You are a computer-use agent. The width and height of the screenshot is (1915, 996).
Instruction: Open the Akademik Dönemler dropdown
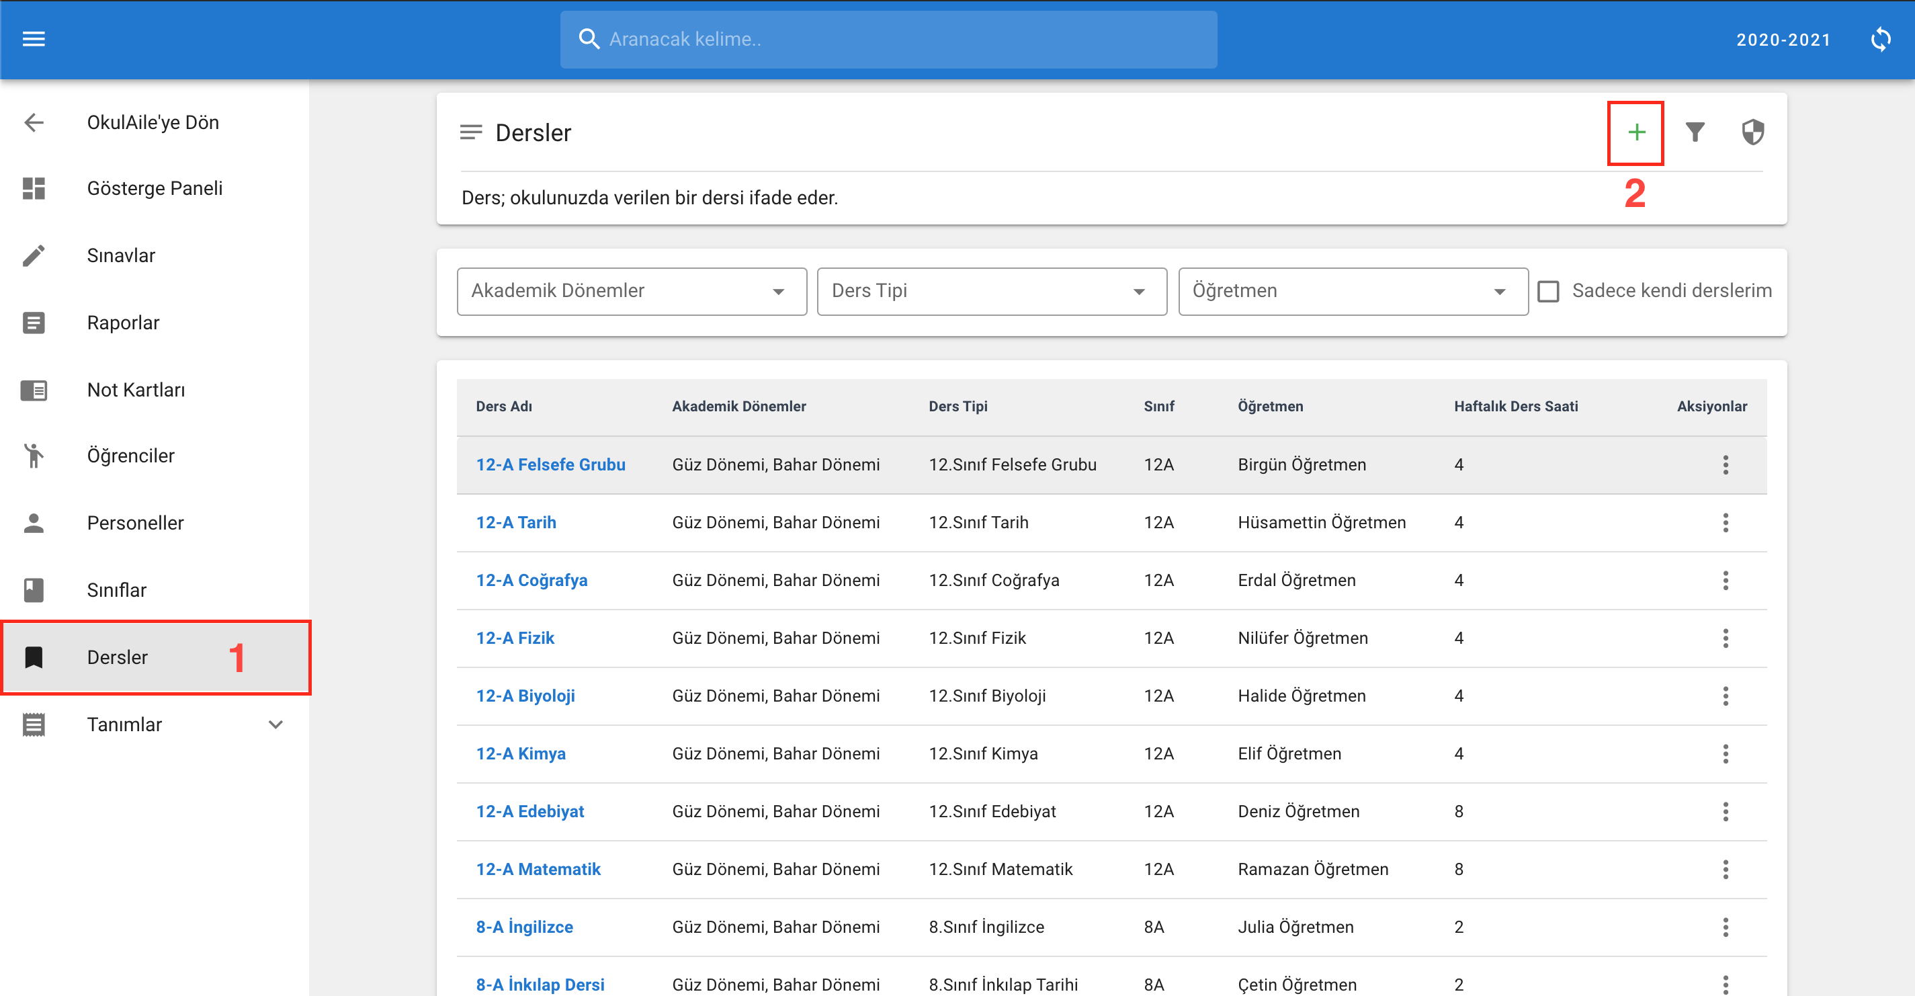tap(631, 292)
